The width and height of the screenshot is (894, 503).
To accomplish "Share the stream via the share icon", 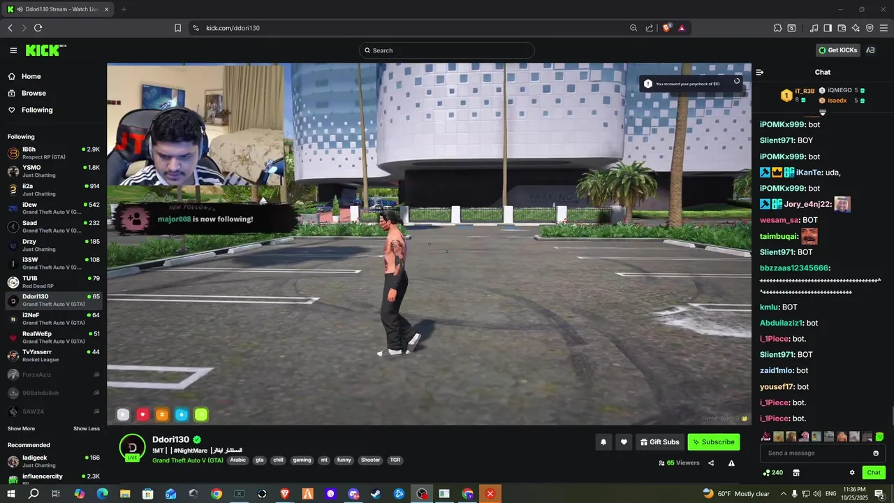I will [711, 462].
